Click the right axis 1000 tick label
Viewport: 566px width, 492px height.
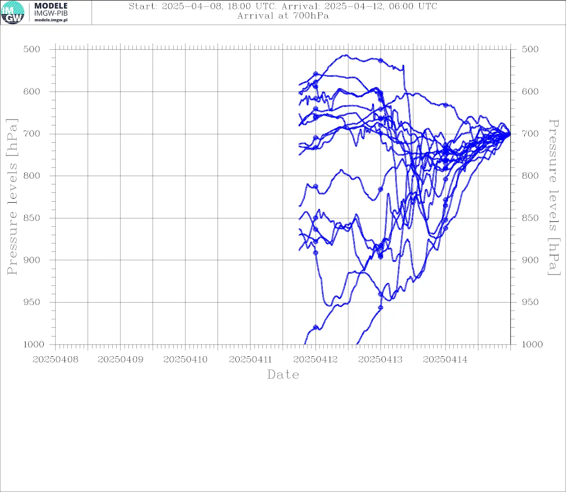532,344
